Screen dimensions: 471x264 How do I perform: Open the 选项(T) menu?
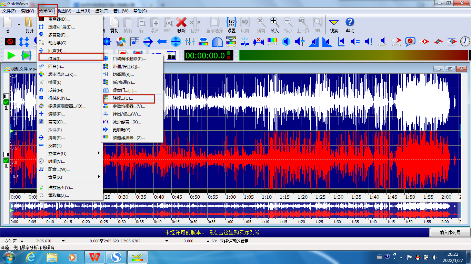(x=102, y=11)
